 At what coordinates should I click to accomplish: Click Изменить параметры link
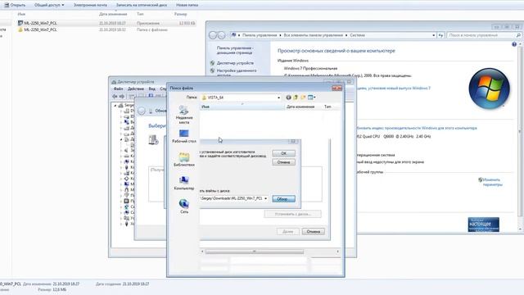pyautogui.click(x=492, y=182)
